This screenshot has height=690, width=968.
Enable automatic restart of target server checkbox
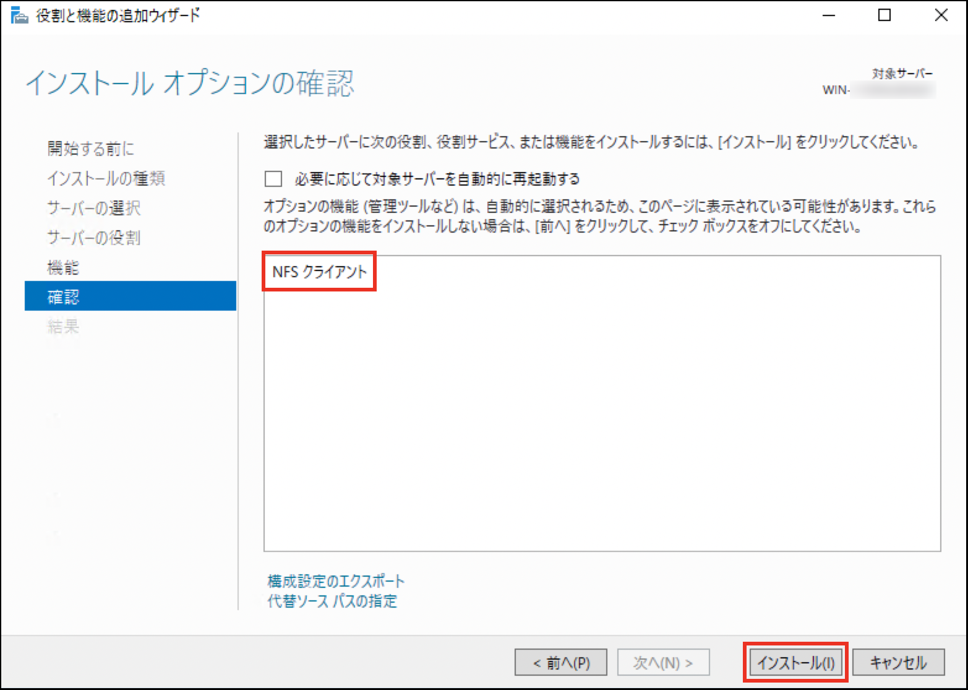(273, 179)
